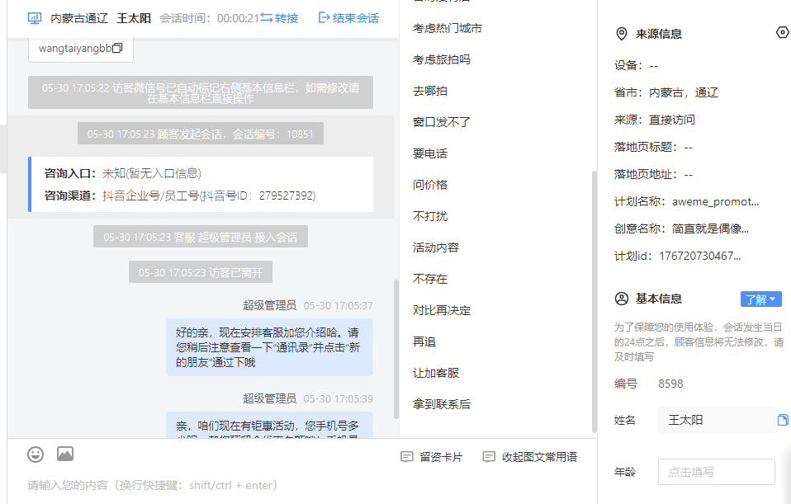Image resolution: width=791 pixels, height=504 pixels.
Task: Click the user icon beside 基本信息
Action: click(x=622, y=299)
